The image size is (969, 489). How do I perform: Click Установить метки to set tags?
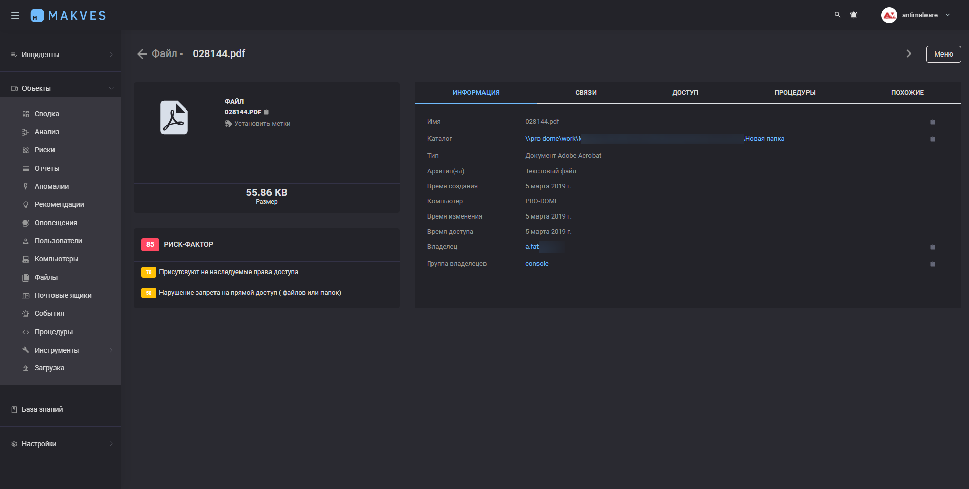click(257, 124)
